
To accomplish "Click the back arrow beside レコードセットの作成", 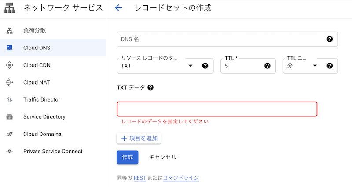I will [118, 8].
